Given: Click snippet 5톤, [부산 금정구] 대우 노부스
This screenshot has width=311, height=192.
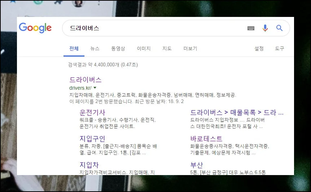Looking at the screenshot, I should coord(228,173).
